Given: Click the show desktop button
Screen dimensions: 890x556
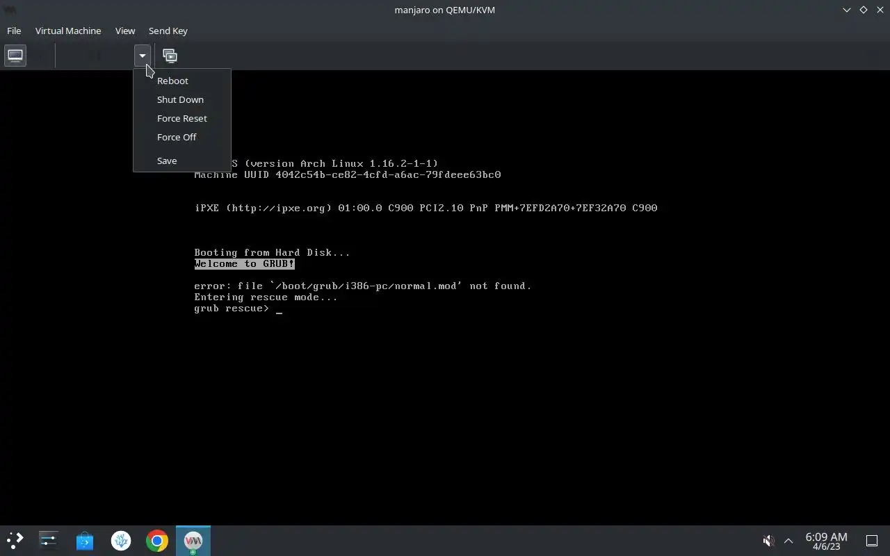Looking at the screenshot, I should pyautogui.click(x=872, y=540).
